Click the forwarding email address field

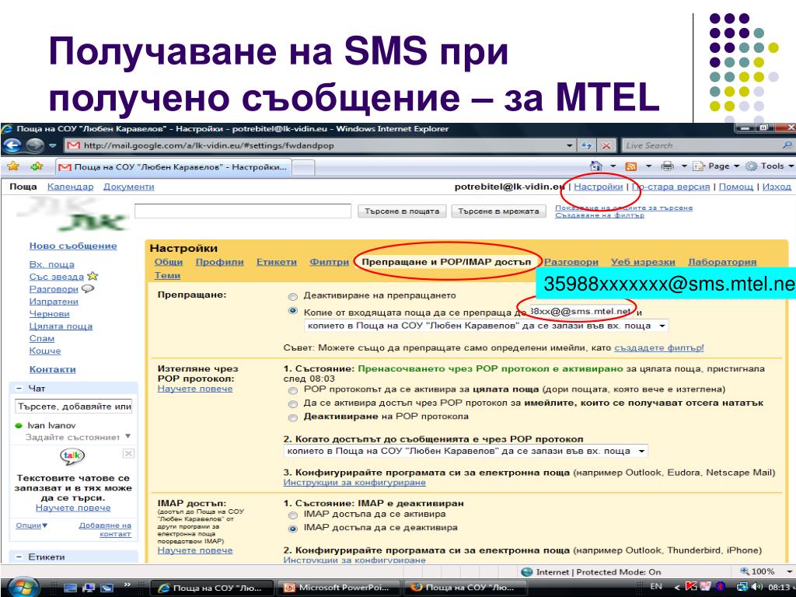click(581, 311)
